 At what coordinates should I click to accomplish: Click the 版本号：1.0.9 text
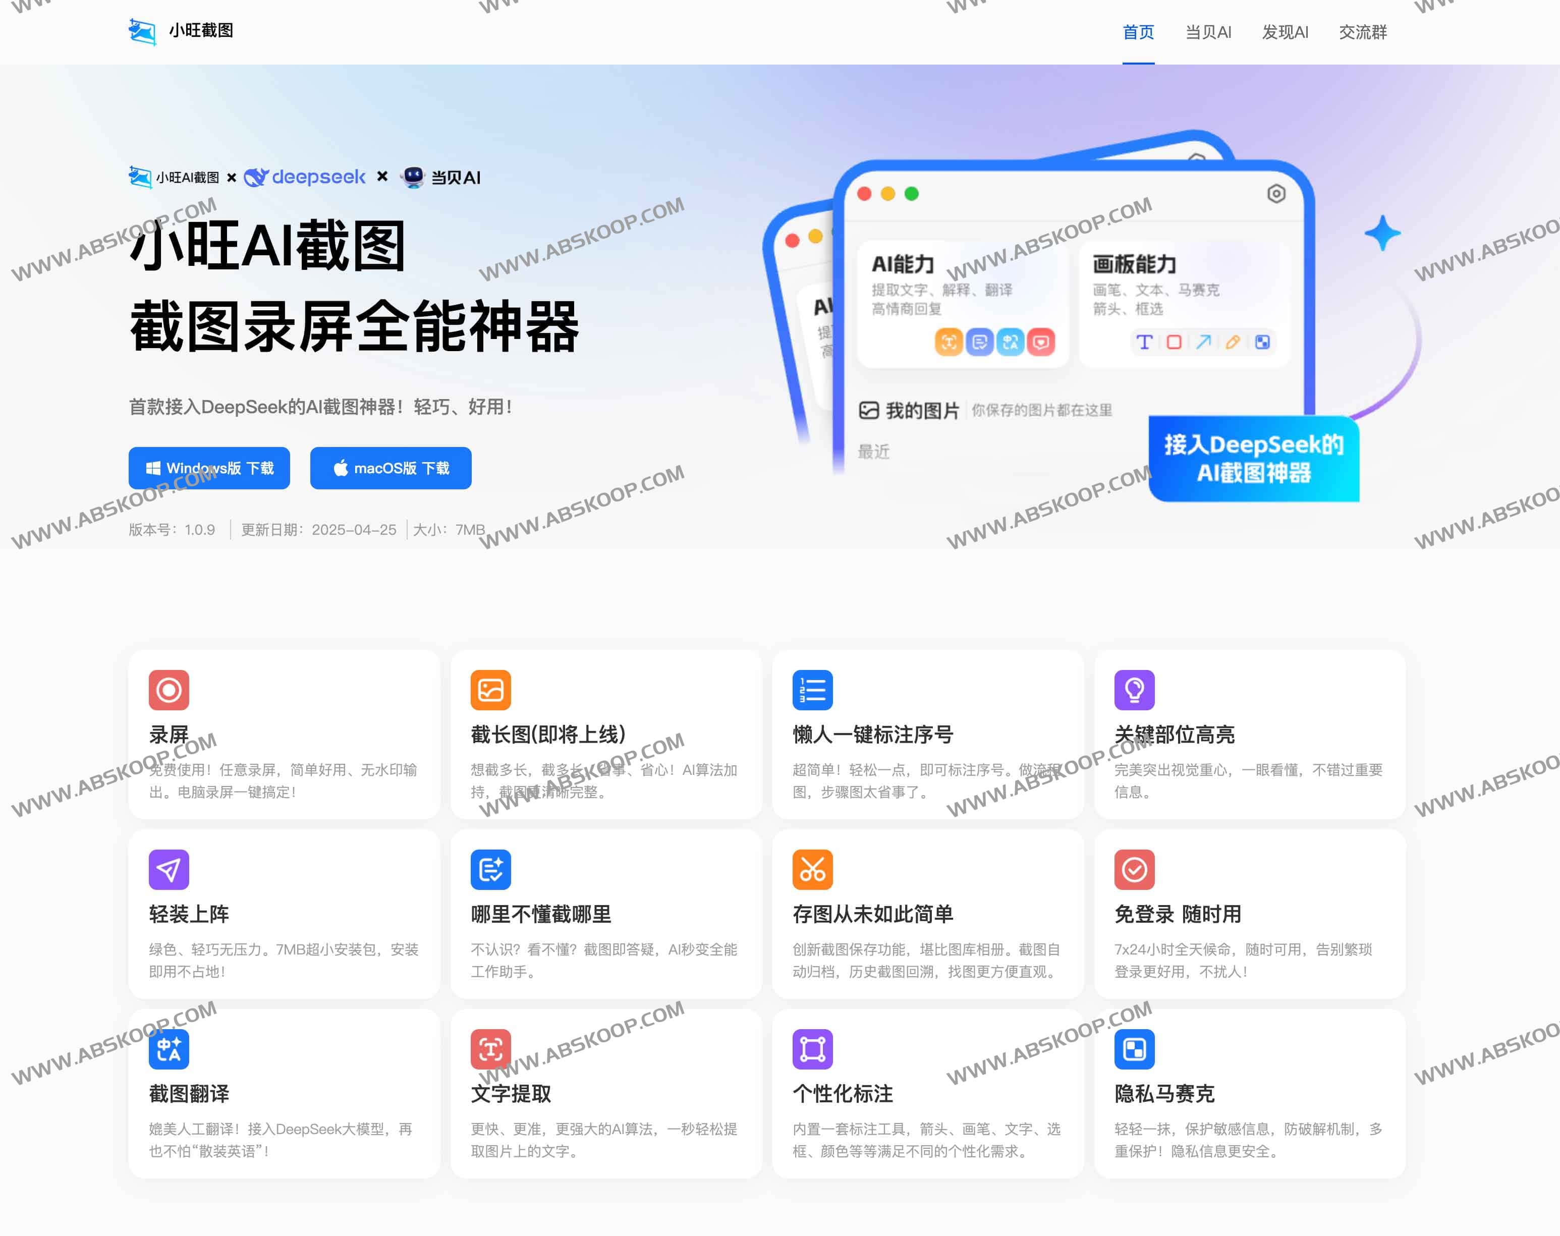pyautogui.click(x=172, y=530)
